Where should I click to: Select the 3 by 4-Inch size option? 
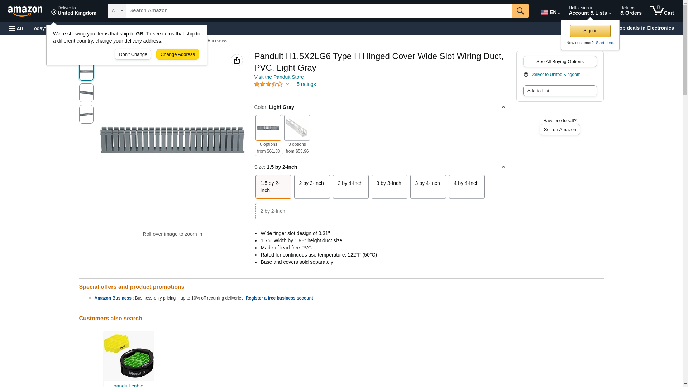click(x=427, y=187)
